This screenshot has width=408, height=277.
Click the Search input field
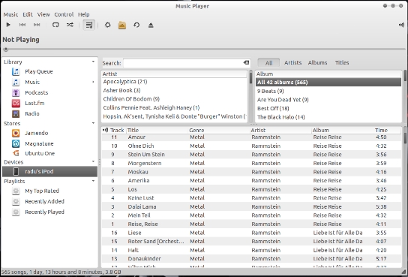tap(183, 63)
